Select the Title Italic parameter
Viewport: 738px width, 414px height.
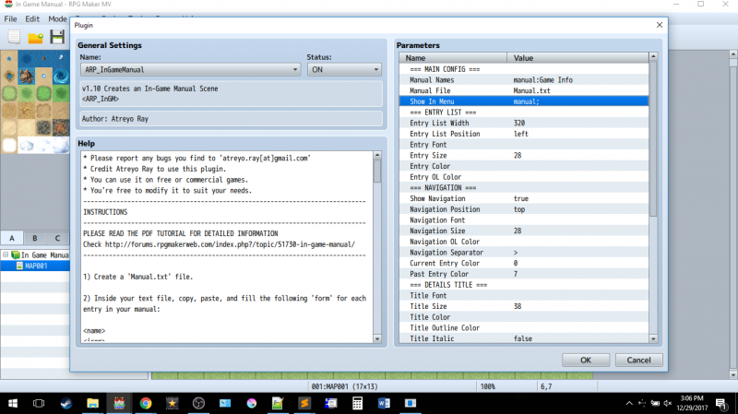click(524, 338)
